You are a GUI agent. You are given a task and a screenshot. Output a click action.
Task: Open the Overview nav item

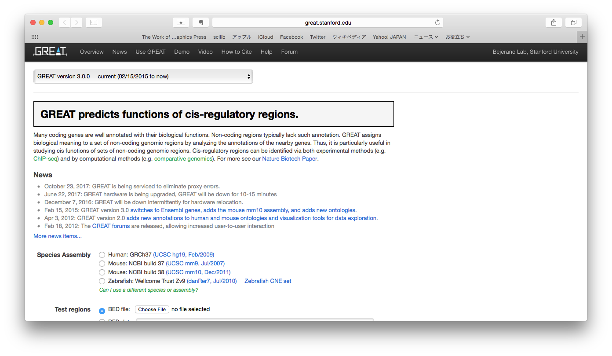[x=91, y=51]
